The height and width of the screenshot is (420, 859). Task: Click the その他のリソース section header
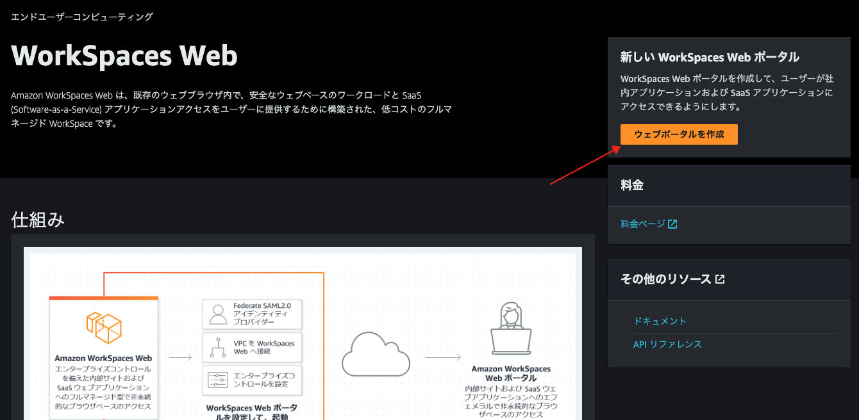(x=665, y=279)
